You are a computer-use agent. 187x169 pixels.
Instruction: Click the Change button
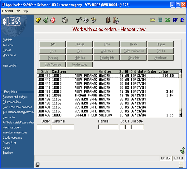click(x=80, y=44)
